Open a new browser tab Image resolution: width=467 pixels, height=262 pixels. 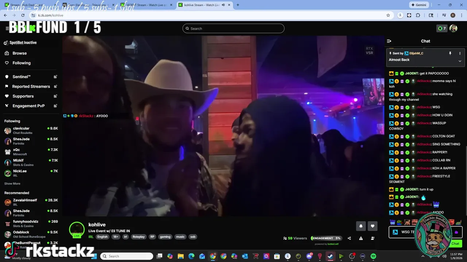click(x=238, y=5)
